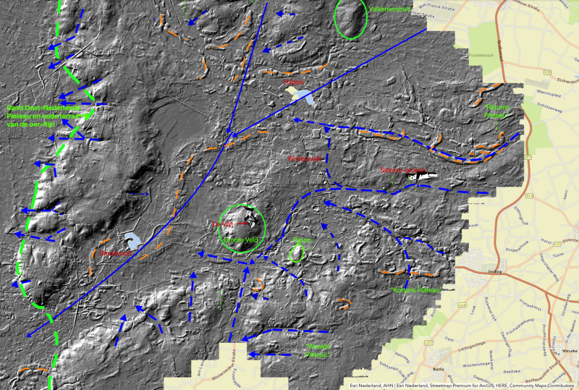Click the 'Oeding' town name
The width and height of the screenshot is (579, 390).
pyautogui.click(x=495, y=272)
